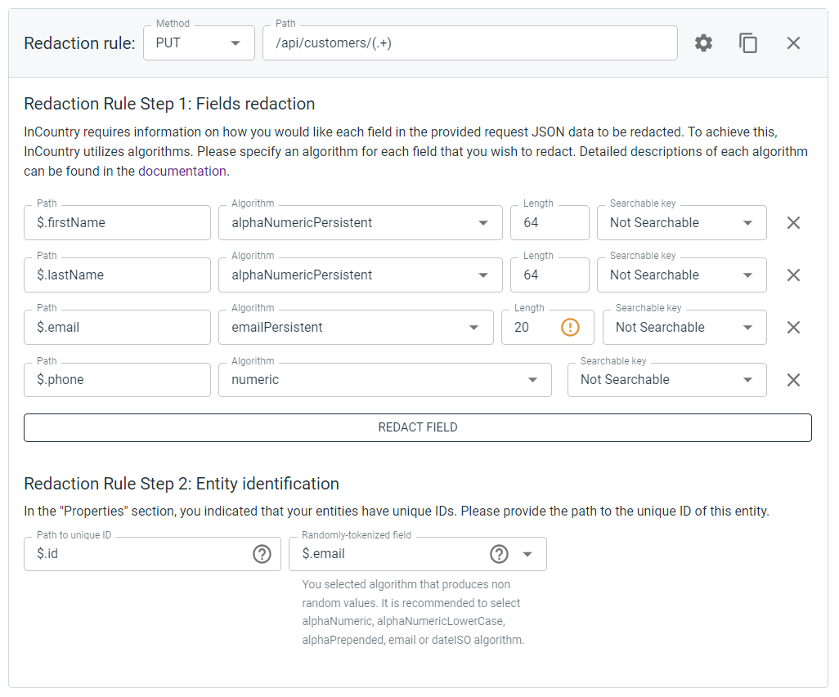This screenshot has height=697, width=839.
Task: Expand the numeric algorithm dropdown
Action: [532, 379]
